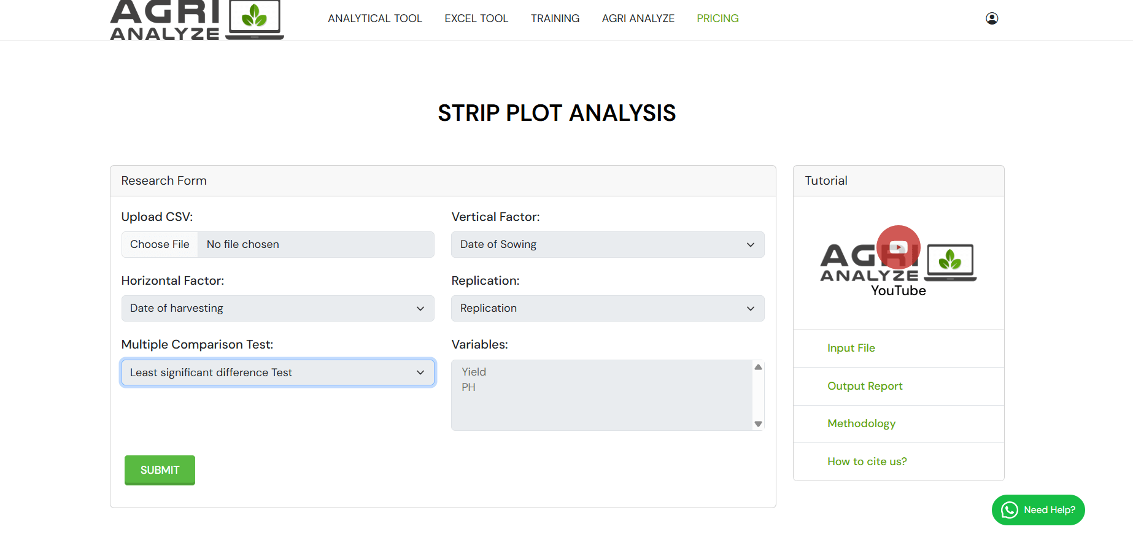The height and width of the screenshot is (556, 1133).
Task: Navigate to the Pricing page
Action: (x=717, y=18)
